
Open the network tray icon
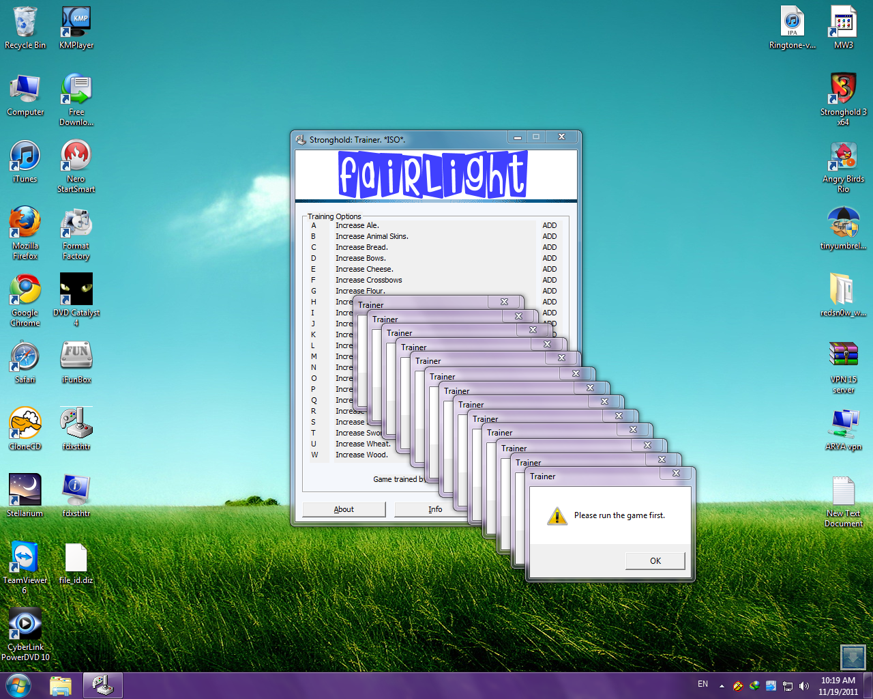point(788,686)
